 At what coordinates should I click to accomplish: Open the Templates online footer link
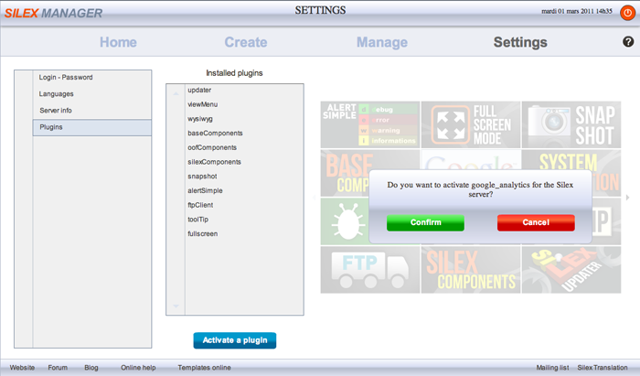204,368
